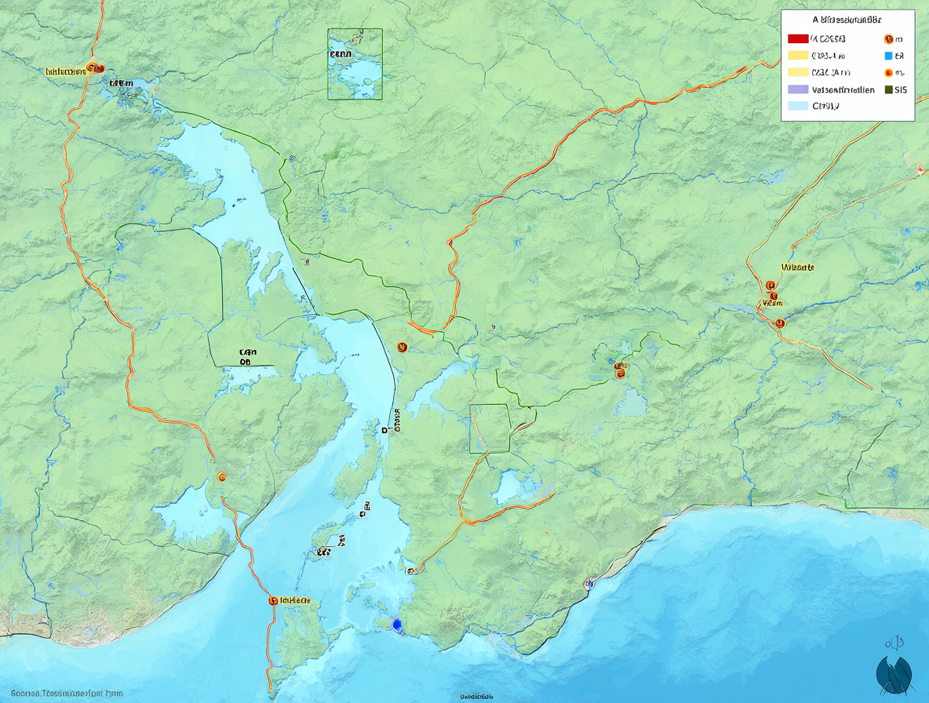929x703 pixels.
Task: Click the SIS label in the legend
Action: click(901, 90)
